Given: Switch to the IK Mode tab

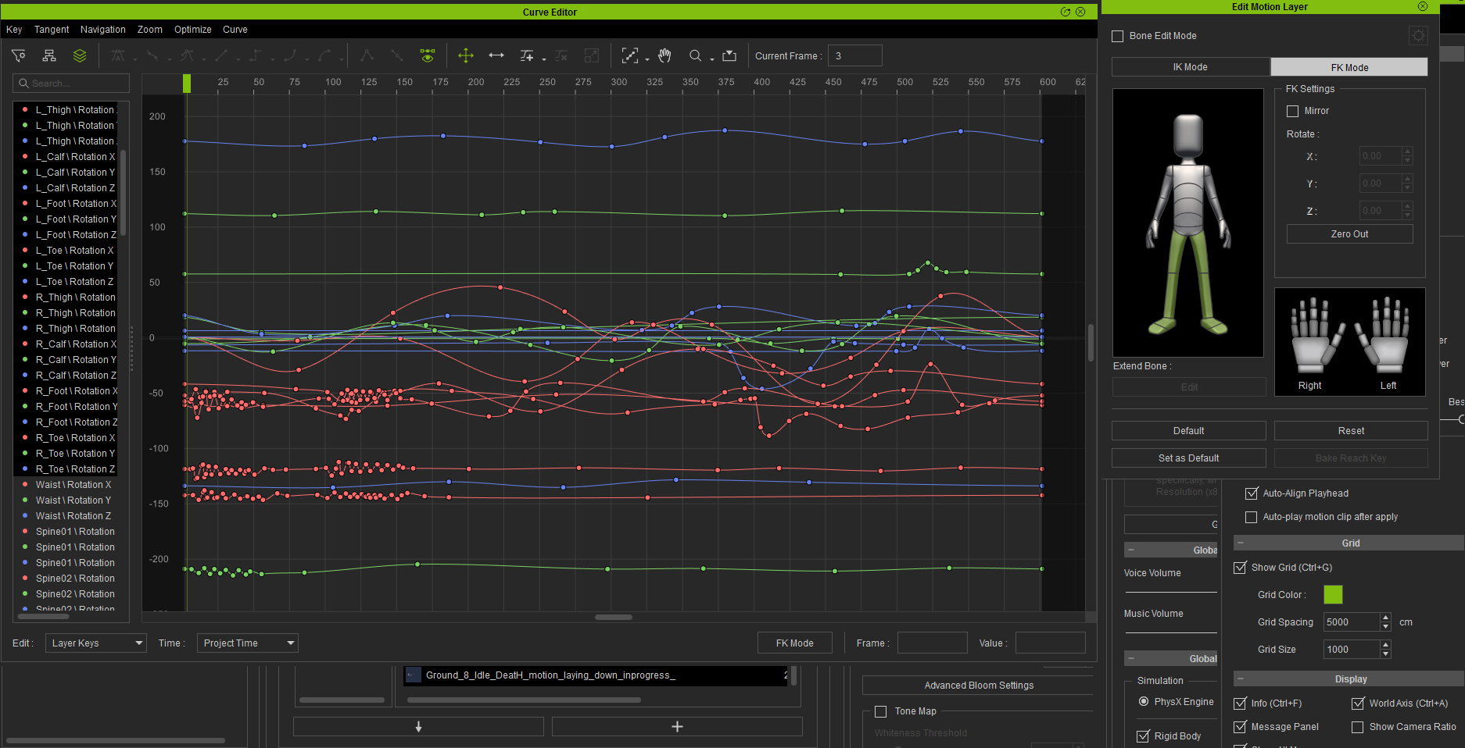Looking at the screenshot, I should [x=1191, y=67].
